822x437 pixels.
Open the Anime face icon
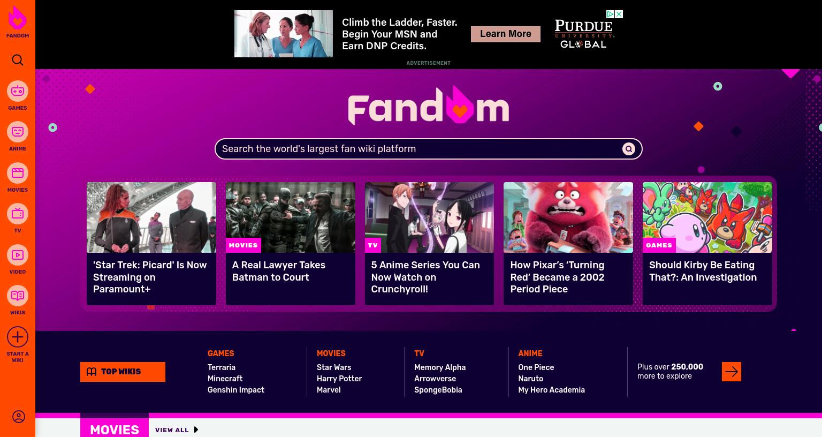click(18, 132)
